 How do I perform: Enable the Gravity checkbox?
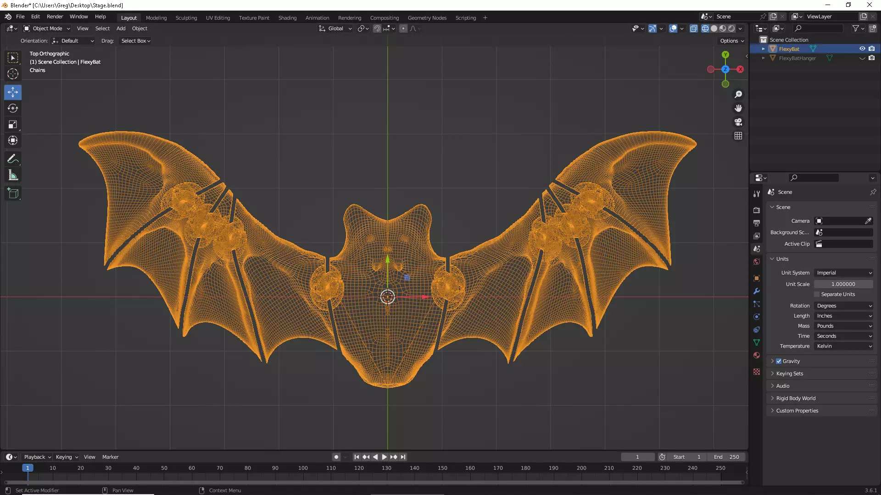(x=779, y=361)
